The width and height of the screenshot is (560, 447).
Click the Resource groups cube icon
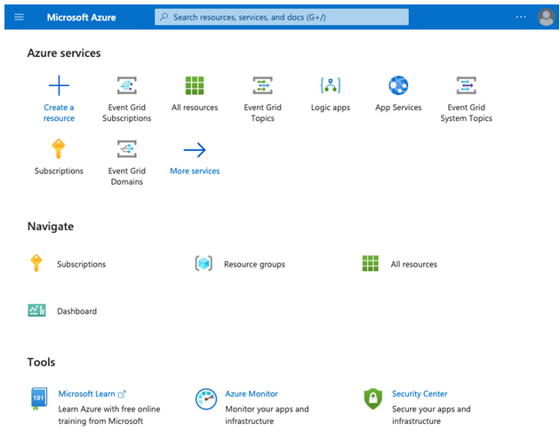point(204,263)
